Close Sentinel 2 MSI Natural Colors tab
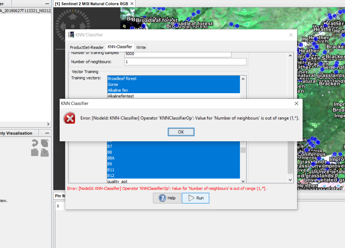 132,4
